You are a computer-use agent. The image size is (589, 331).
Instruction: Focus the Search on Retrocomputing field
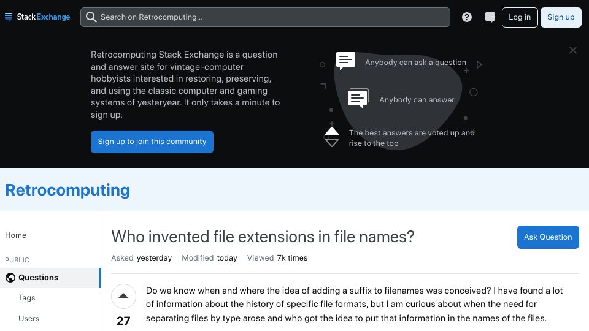(x=265, y=17)
